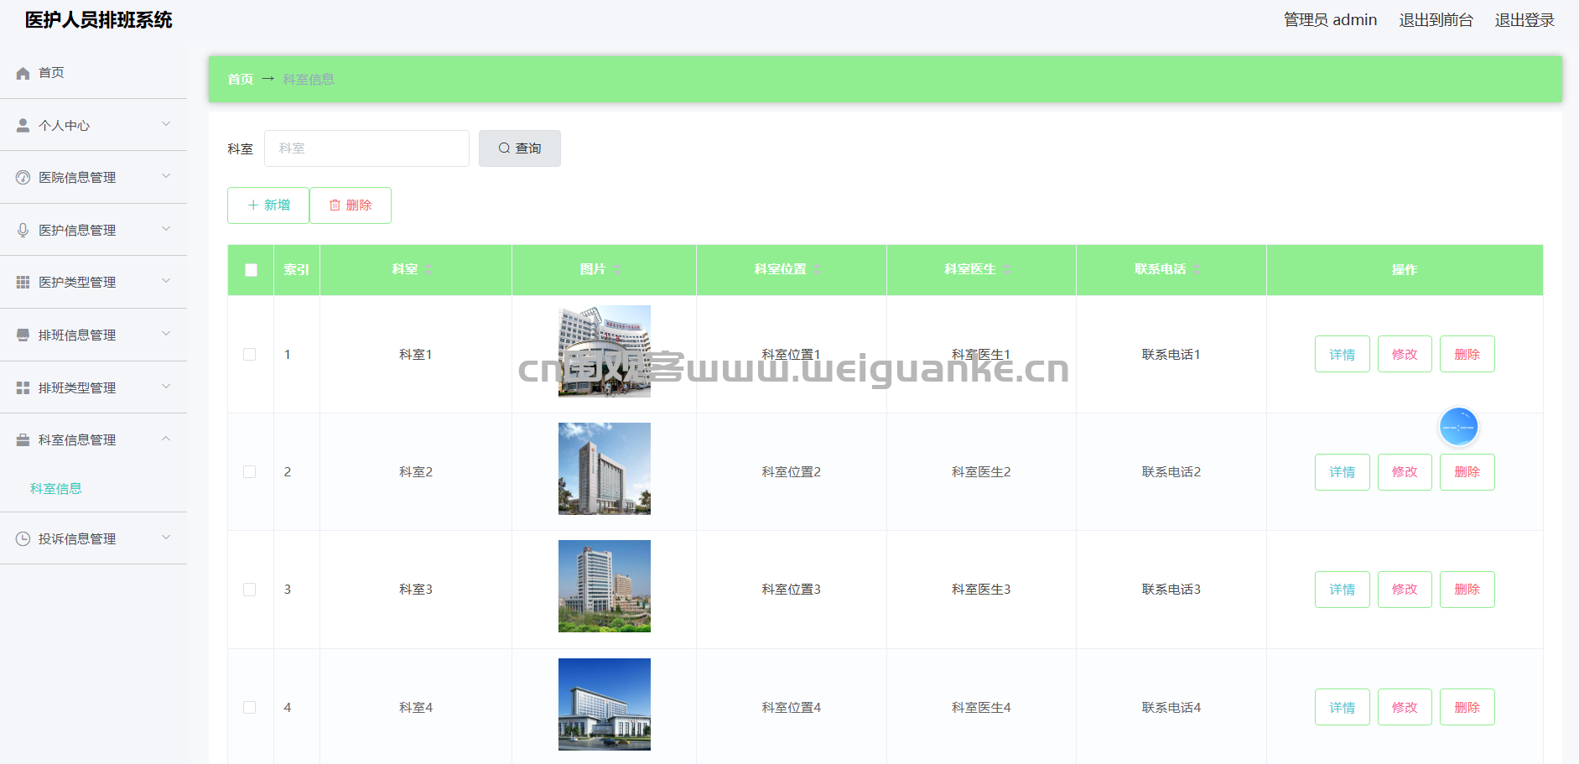Click the hospital image in row 科室3

[605, 586]
